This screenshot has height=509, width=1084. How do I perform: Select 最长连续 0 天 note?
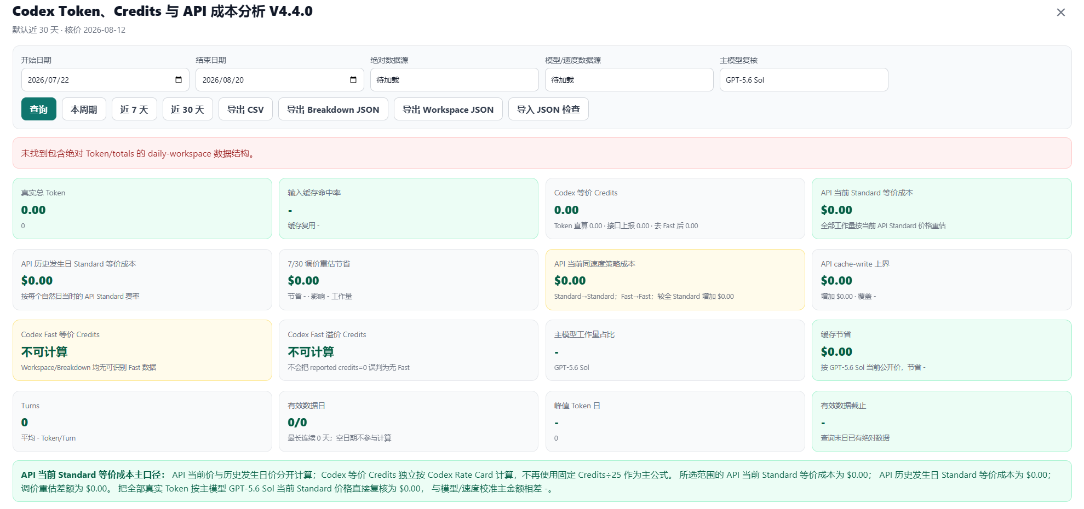tap(340, 438)
